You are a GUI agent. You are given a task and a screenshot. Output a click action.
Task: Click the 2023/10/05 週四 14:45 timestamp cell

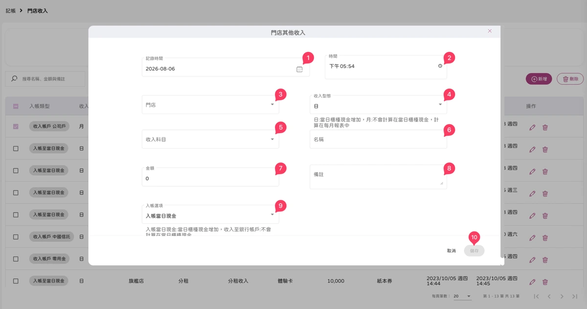click(497, 280)
